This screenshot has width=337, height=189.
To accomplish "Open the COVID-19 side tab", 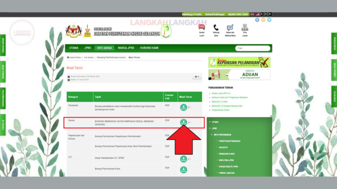I will 3,125.
